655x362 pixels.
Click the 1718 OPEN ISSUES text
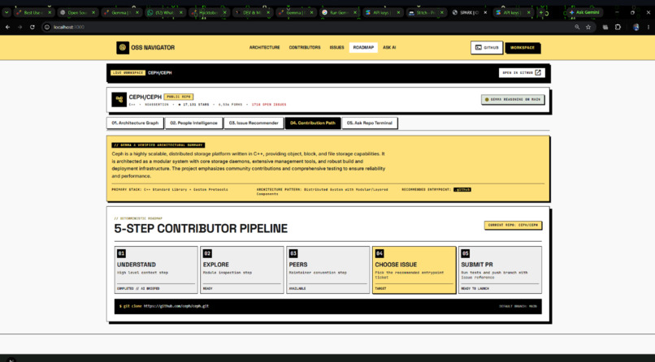(269, 105)
